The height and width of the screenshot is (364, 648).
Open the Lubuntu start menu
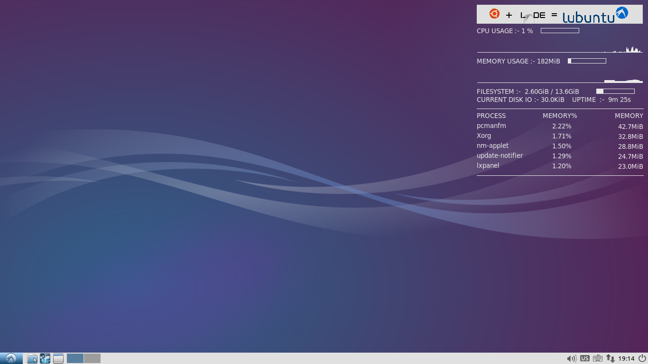(x=11, y=358)
